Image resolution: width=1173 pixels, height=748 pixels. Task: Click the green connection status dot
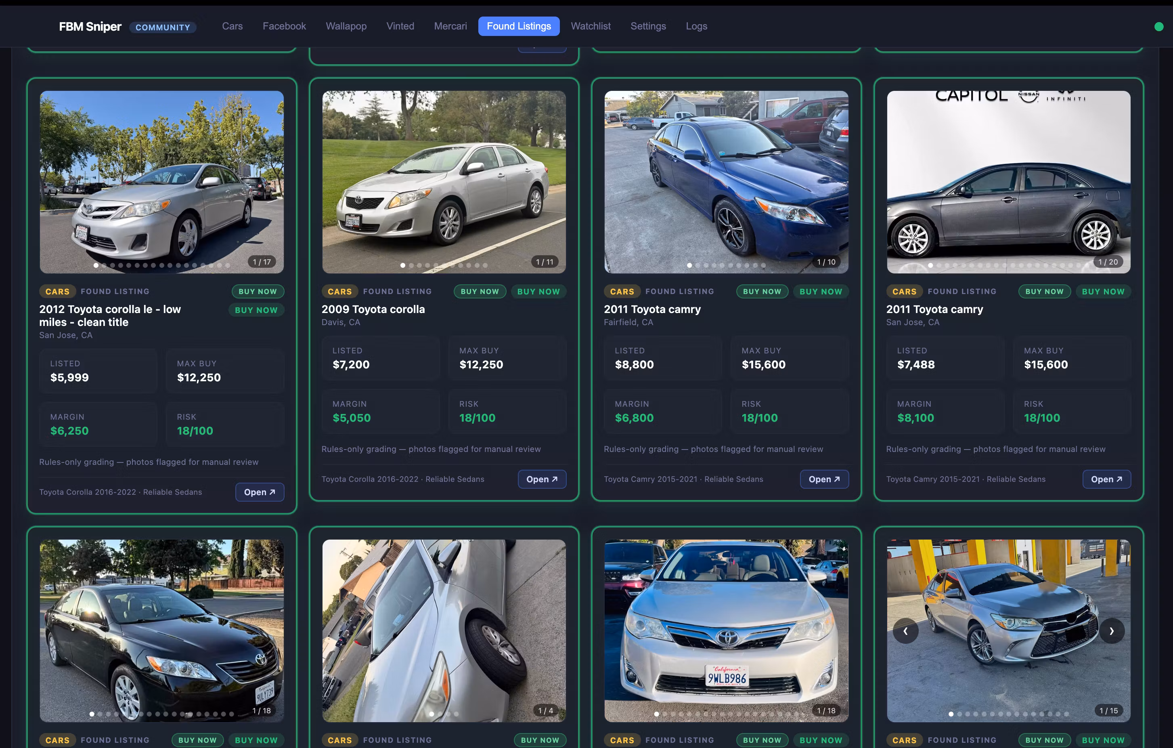1159,27
